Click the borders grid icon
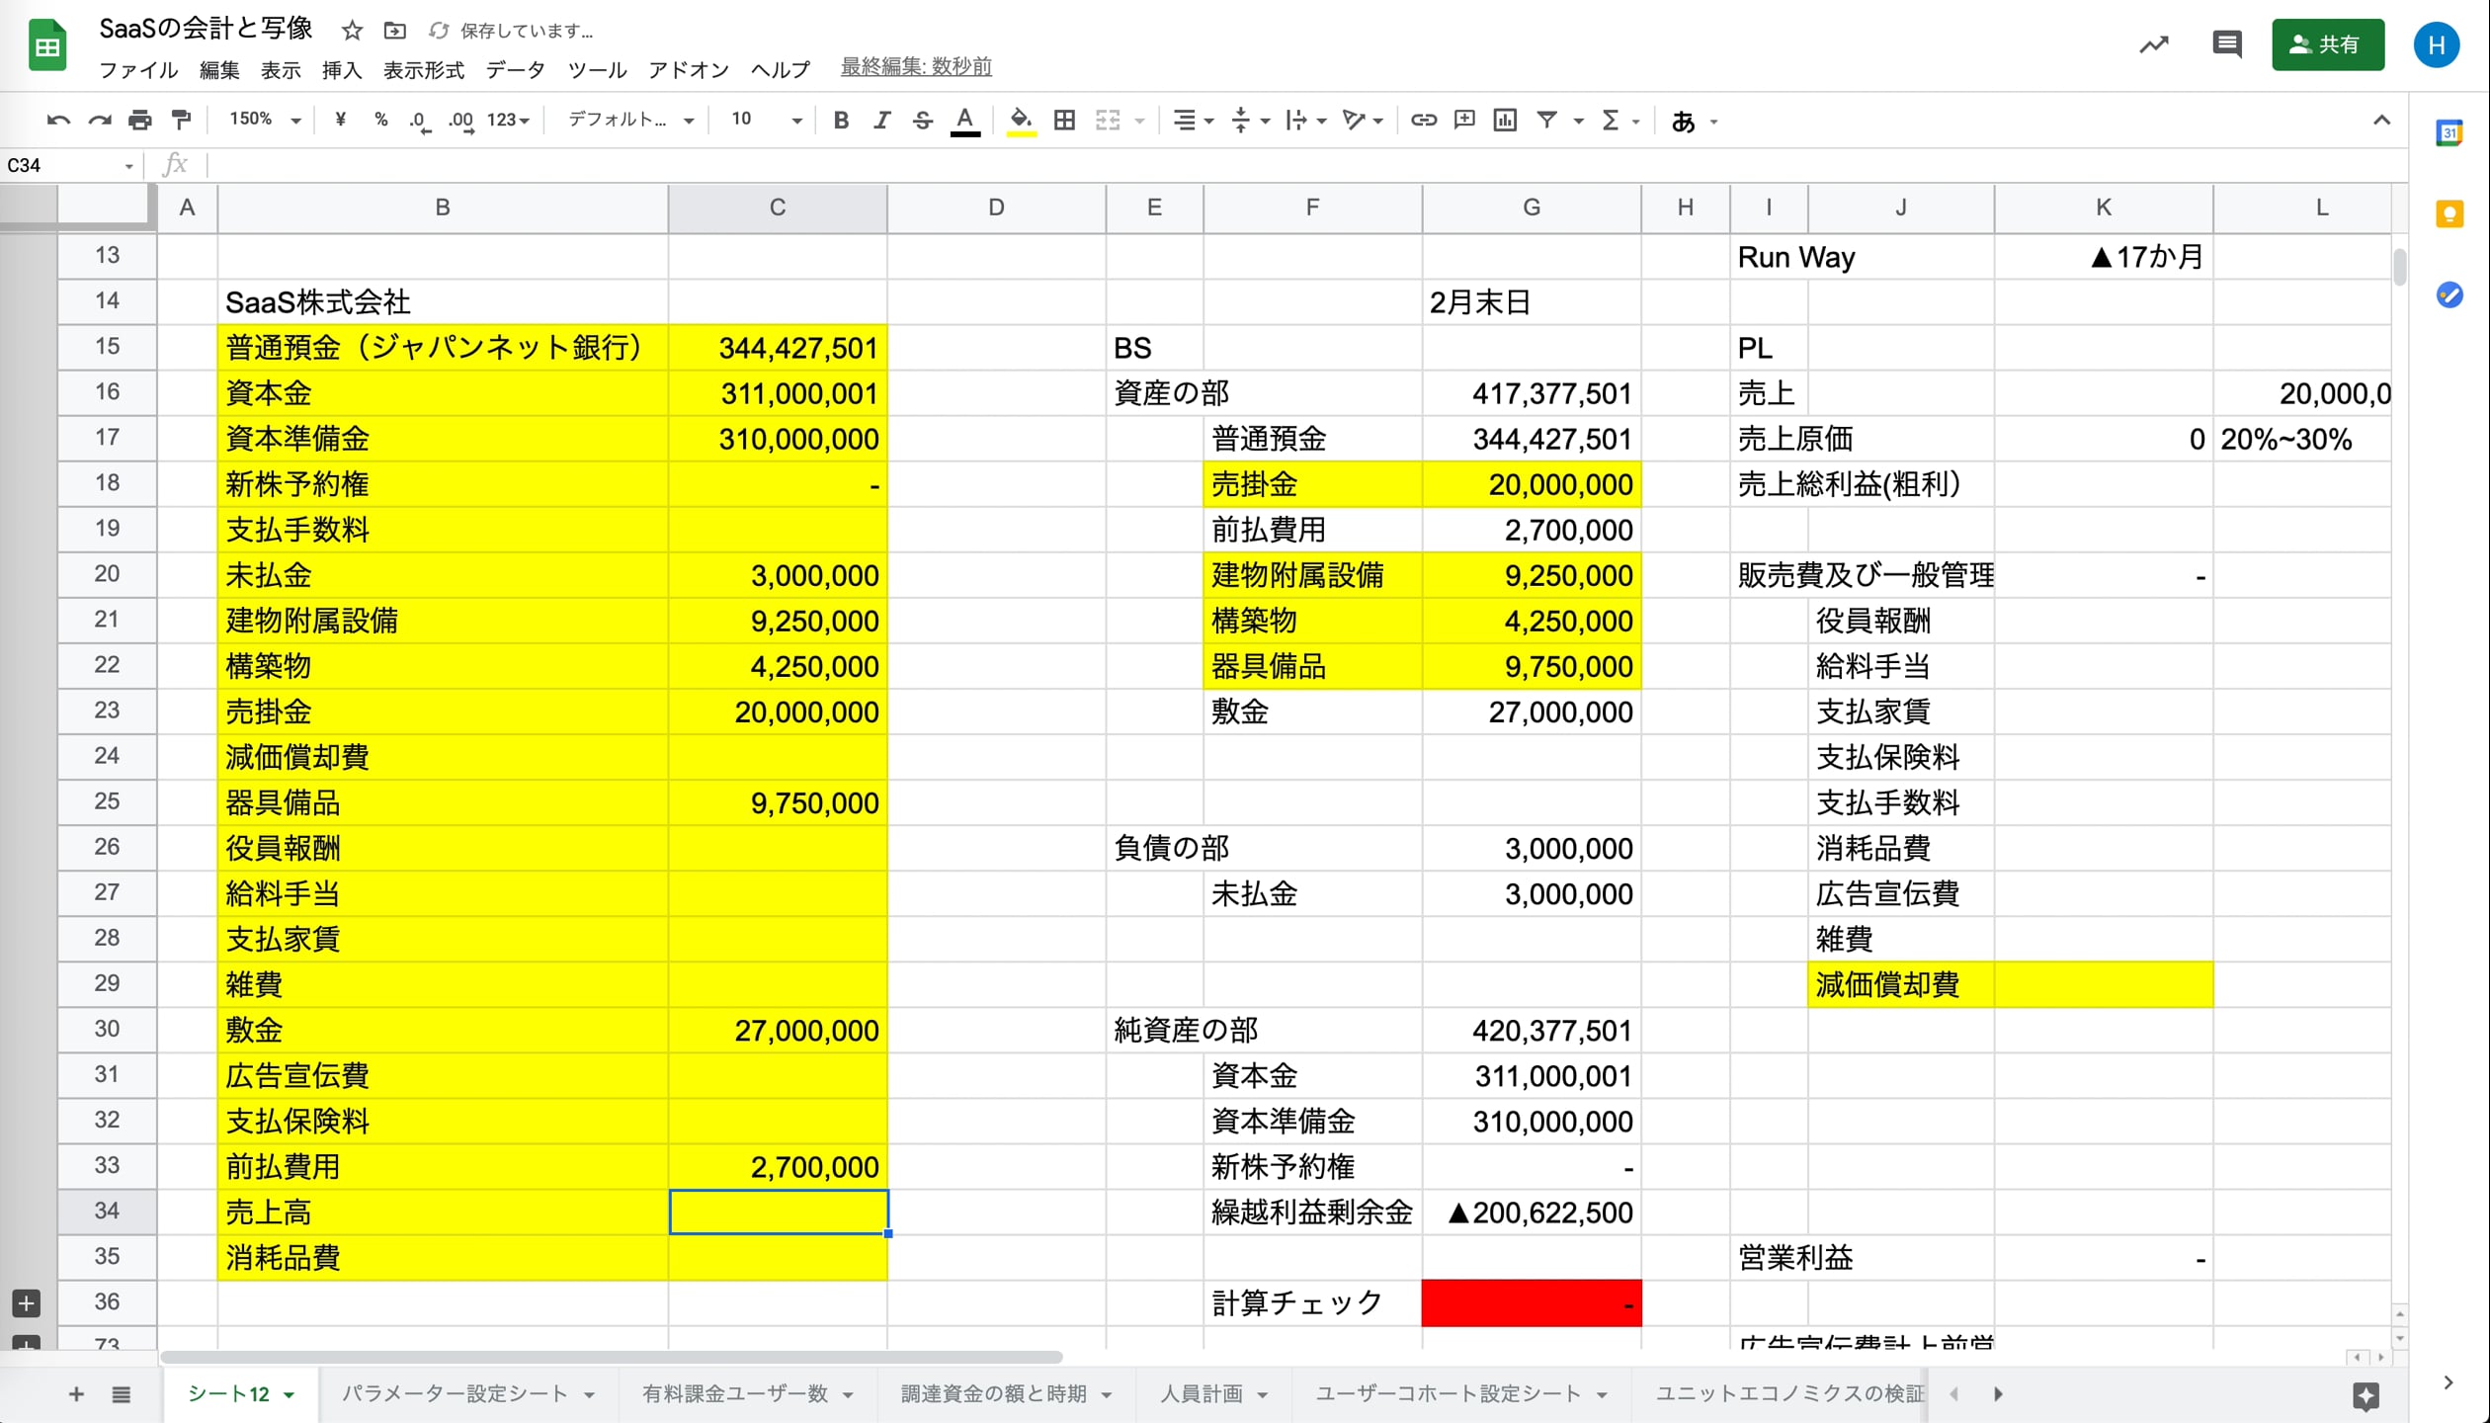 click(x=1064, y=121)
